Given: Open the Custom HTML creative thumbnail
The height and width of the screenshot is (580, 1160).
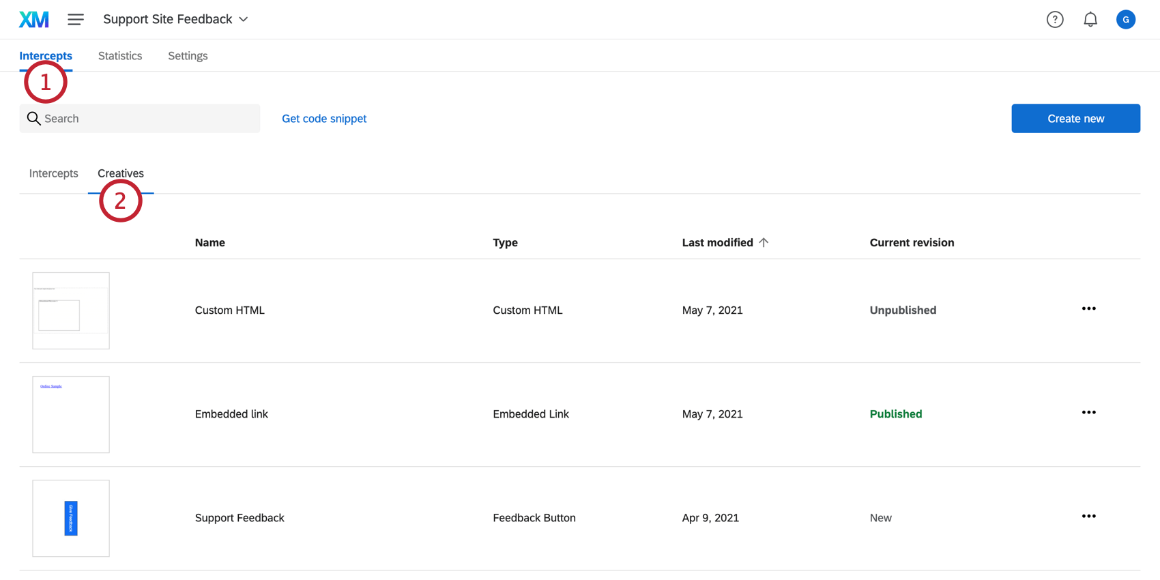Looking at the screenshot, I should (71, 310).
